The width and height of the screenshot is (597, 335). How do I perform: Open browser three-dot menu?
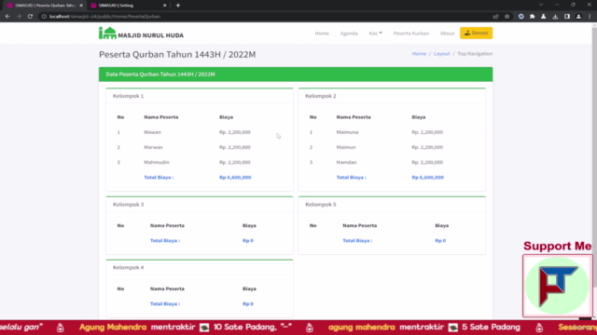[x=590, y=17]
